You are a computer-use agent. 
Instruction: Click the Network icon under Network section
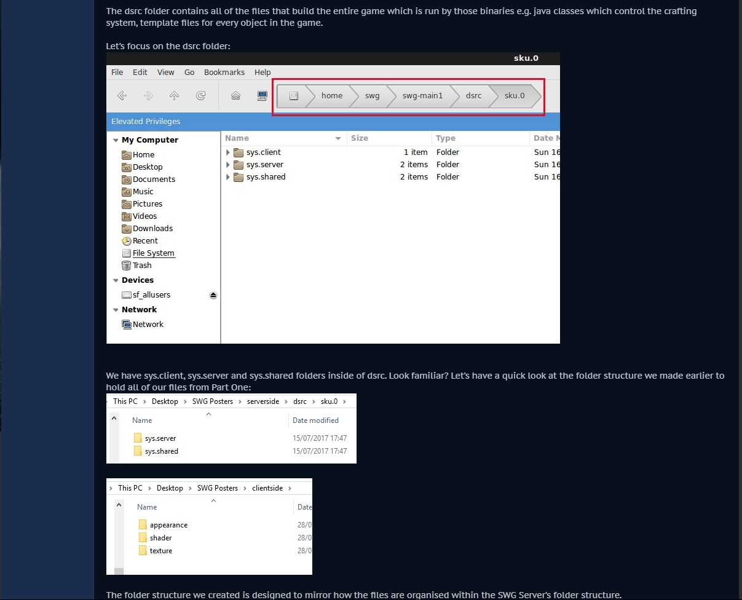(127, 325)
